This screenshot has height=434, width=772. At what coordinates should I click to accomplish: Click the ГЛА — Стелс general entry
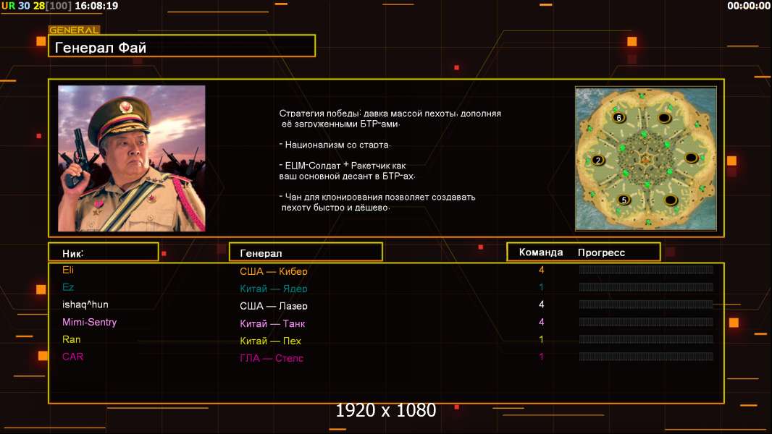[272, 358]
